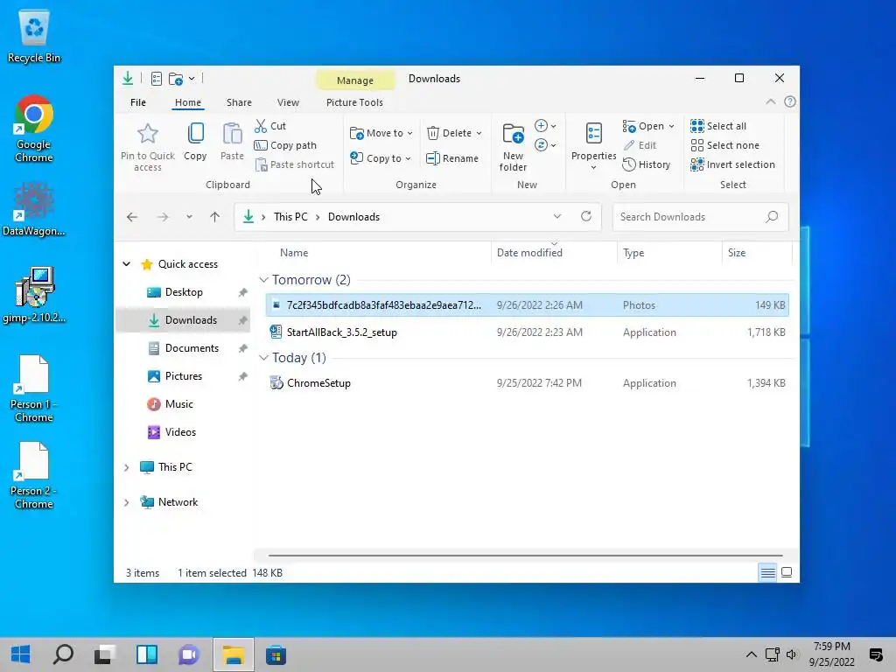Viewport: 896px width, 672px height.
Task: Select Pictures in Quick access
Action: pos(184,376)
